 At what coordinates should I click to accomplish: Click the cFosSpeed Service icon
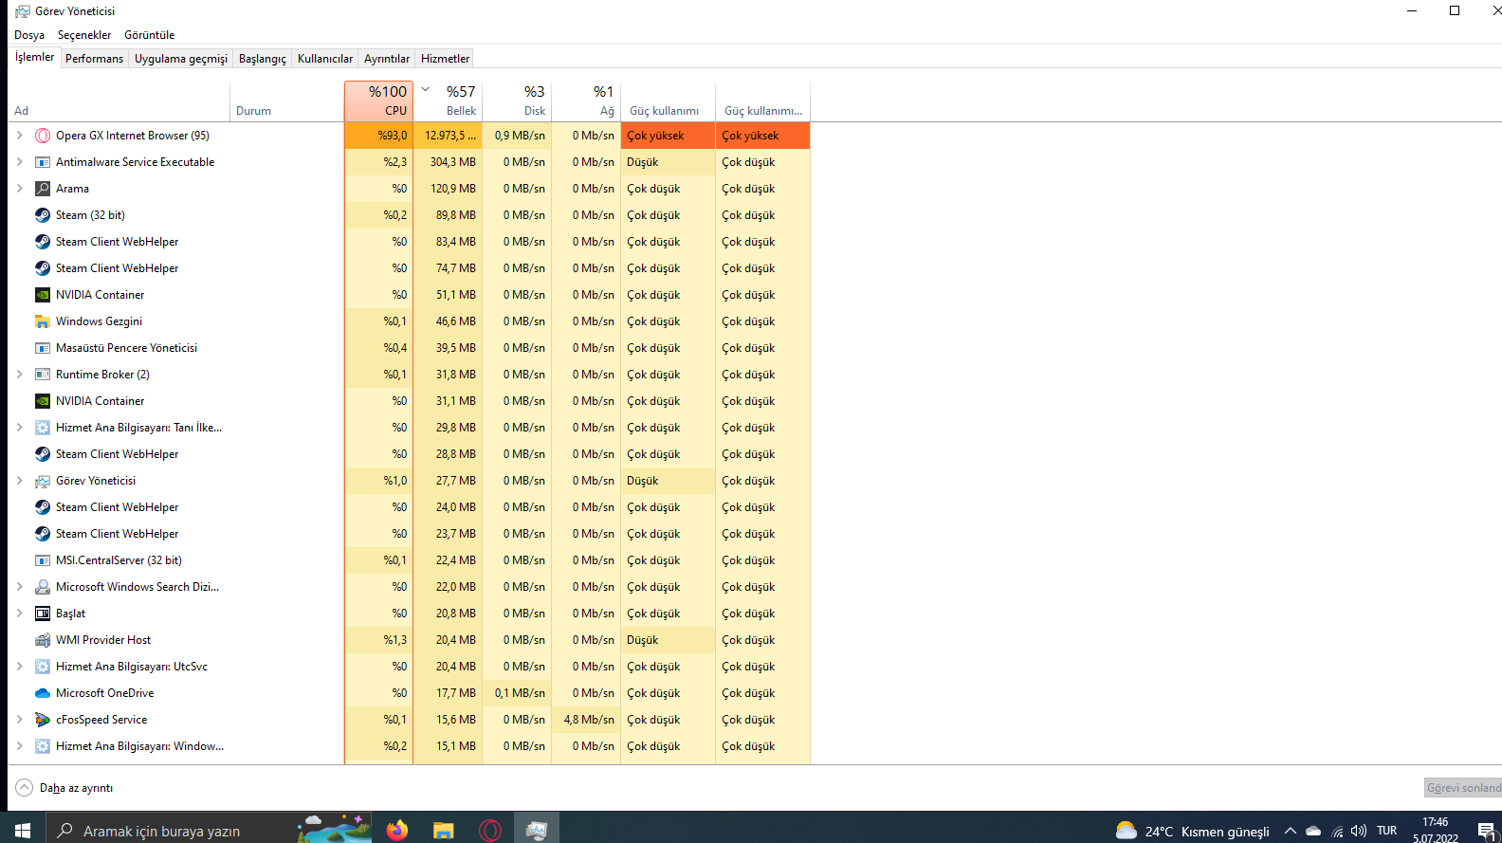43,720
